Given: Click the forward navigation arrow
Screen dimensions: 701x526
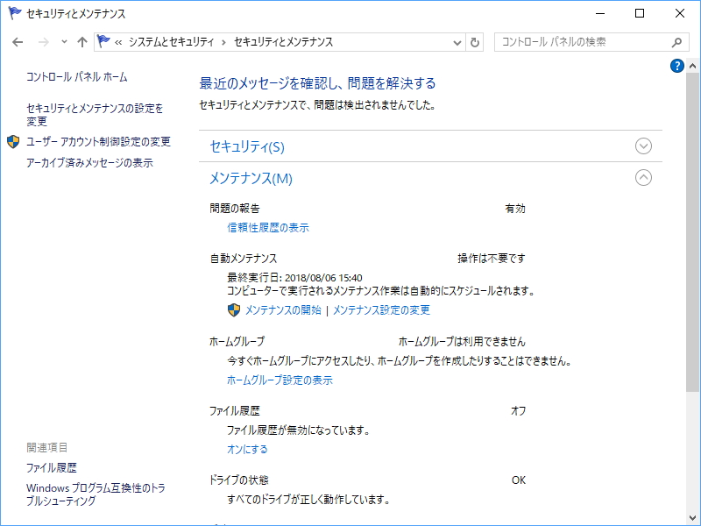Looking at the screenshot, I should point(42,40).
